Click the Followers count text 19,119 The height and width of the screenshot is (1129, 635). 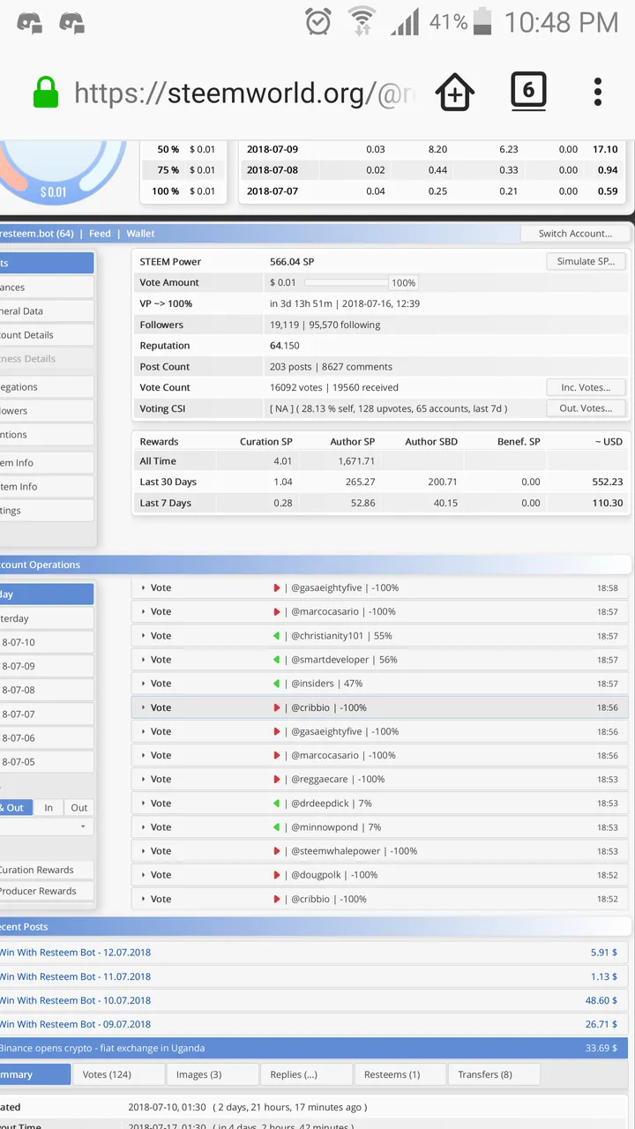(x=285, y=325)
